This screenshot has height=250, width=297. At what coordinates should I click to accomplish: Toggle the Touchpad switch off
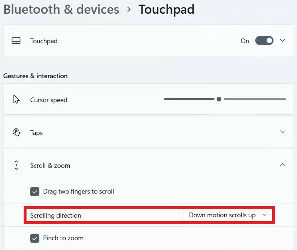click(x=264, y=40)
